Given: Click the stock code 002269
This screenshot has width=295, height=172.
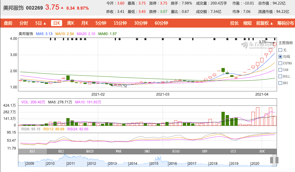Looking at the screenshot, I should 35,8.
